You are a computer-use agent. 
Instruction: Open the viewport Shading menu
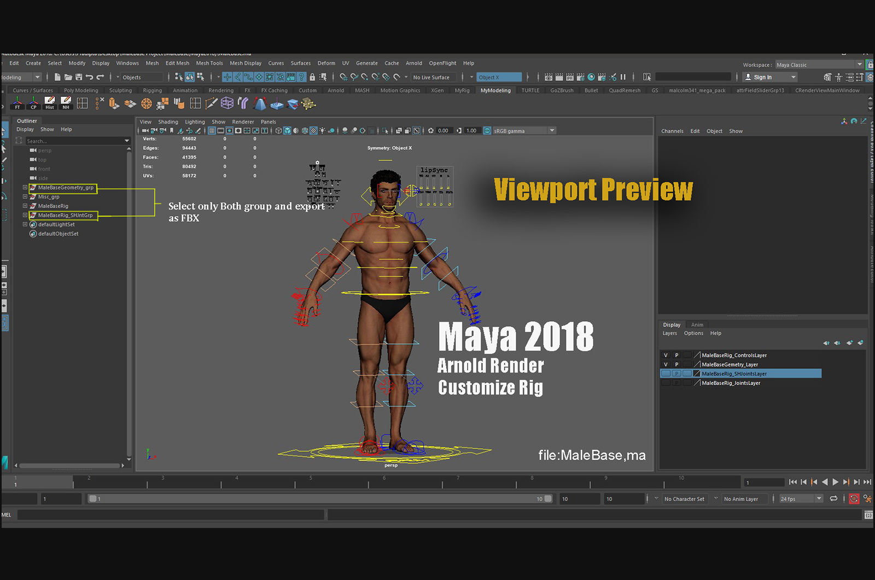click(168, 121)
